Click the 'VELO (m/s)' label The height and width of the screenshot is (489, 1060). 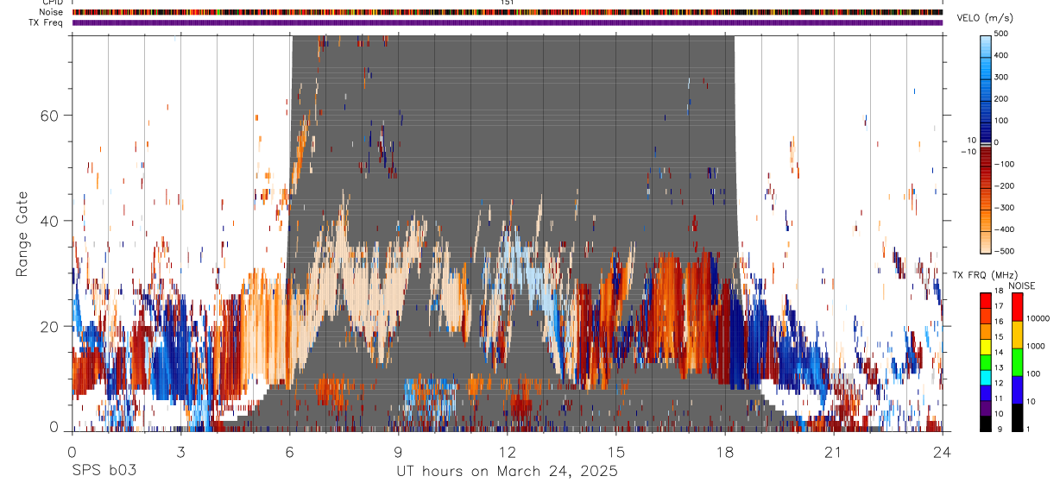[985, 19]
